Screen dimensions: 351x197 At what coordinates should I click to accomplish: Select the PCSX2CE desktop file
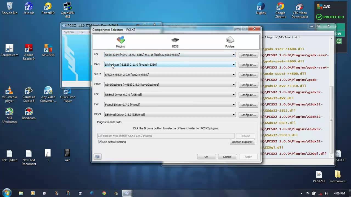319,177
